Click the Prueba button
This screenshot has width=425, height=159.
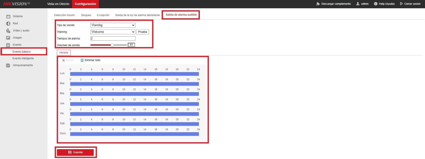143,32
